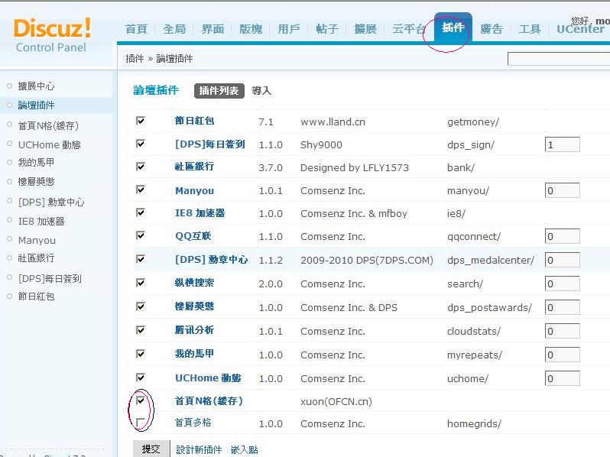
Task: Open the 用戶 tab
Action: (289, 29)
